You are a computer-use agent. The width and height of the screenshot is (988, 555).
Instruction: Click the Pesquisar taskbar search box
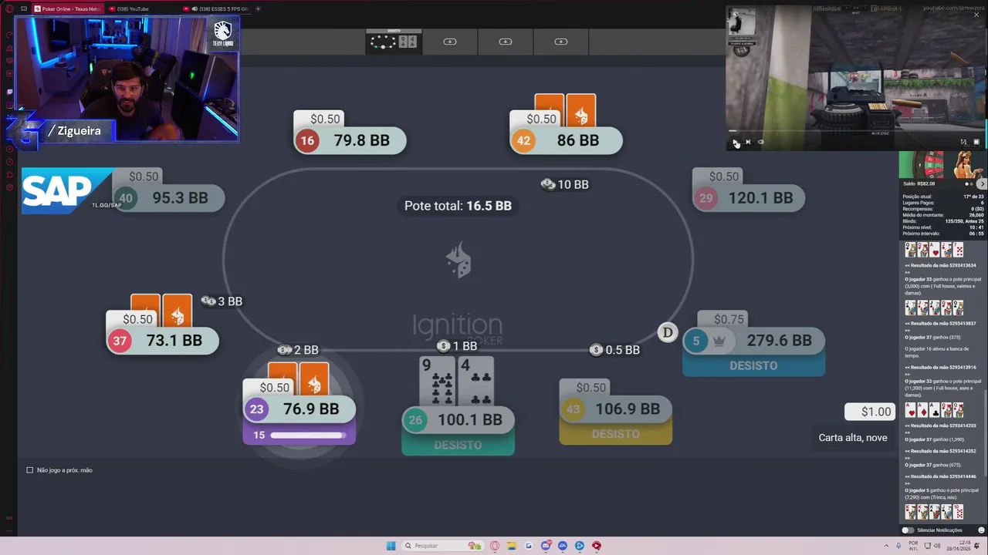point(442,546)
